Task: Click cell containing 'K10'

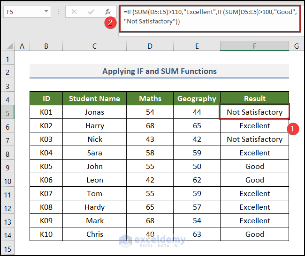Action: click(46, 234)
